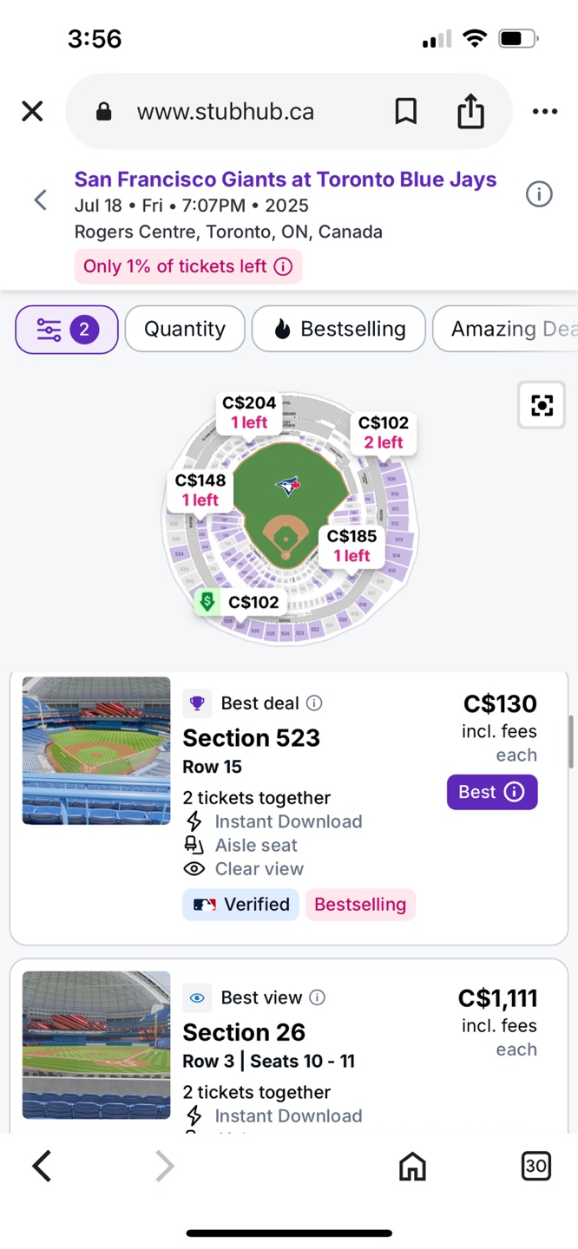This screenshot has width=578, height=1249.
Task: Go to browser home icon
Action: (x=412, y=1167)
